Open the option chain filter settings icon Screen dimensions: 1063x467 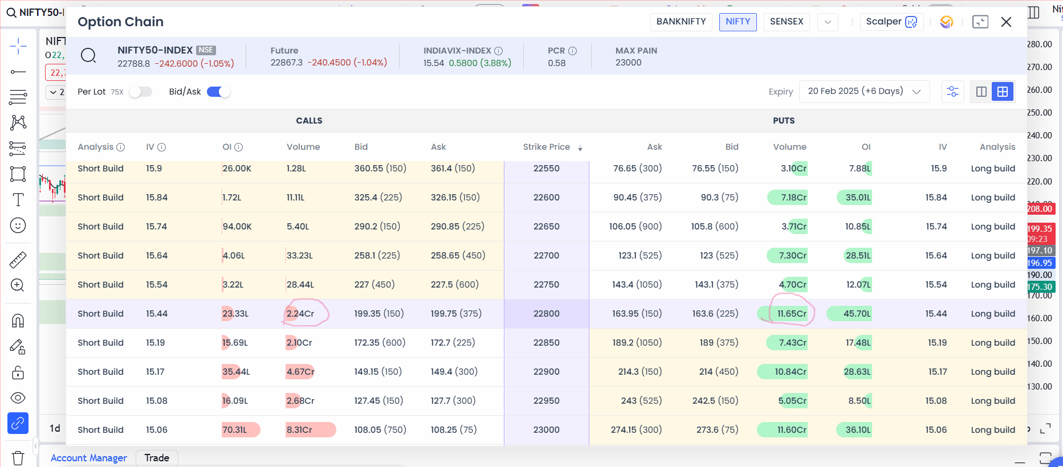click(952, 92)
